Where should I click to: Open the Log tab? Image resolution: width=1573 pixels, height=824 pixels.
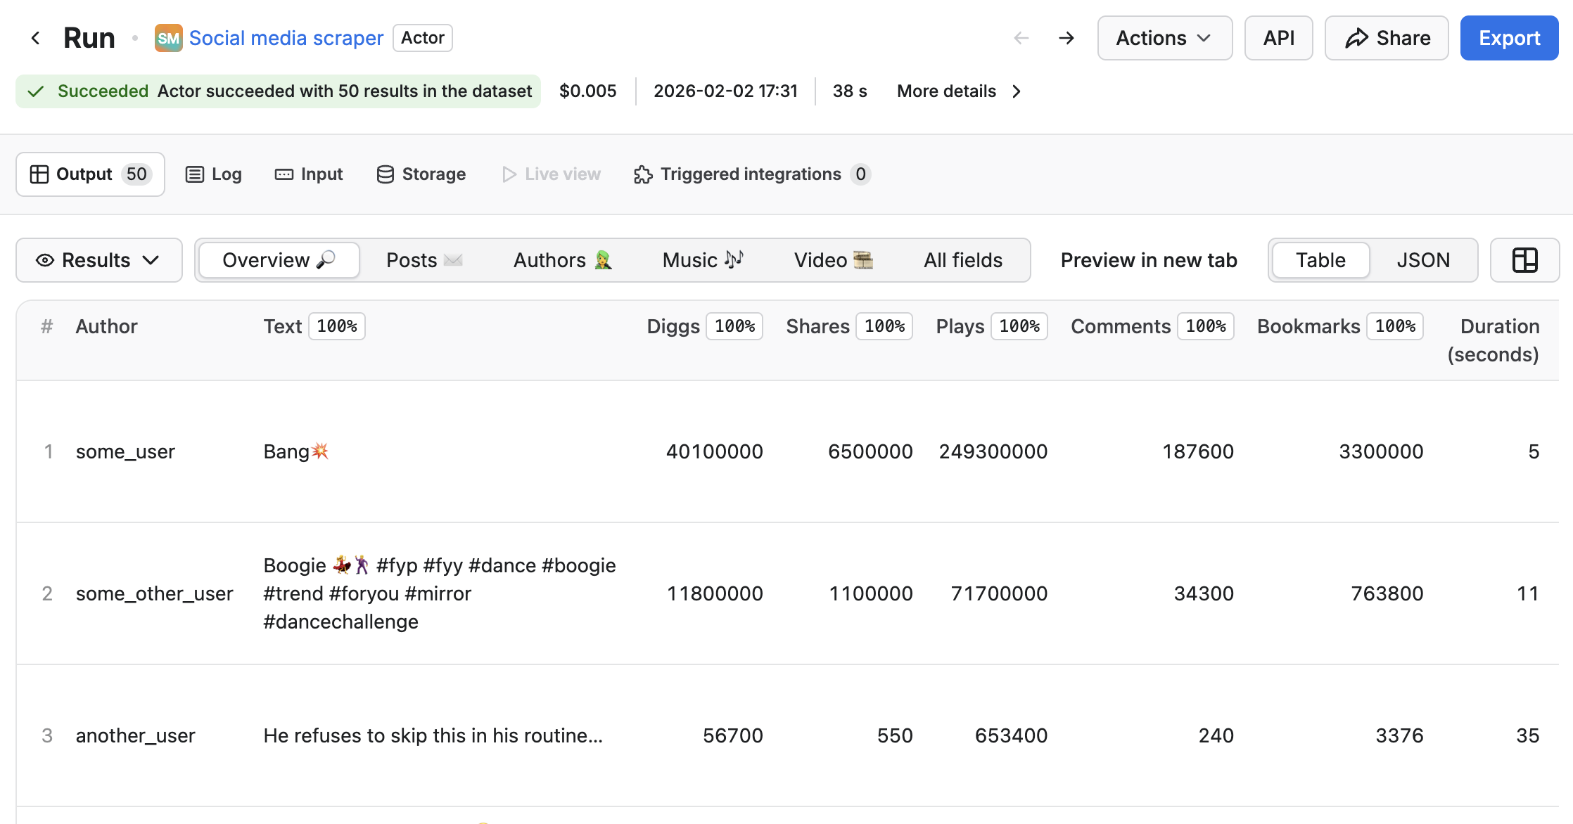[x=214, y=174]
